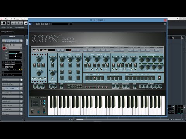The image size is (186, 139).
Task: Click the M button in Cubase toolbar
Action: point(12,23)
